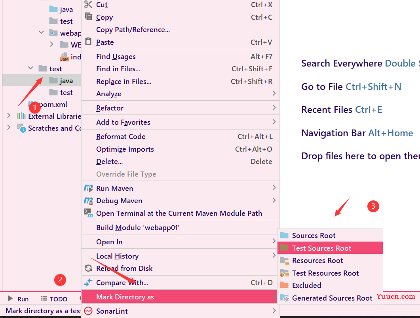Choose Generated Sources Root option
Screen dimensions: 420x318
click(330, 298)
